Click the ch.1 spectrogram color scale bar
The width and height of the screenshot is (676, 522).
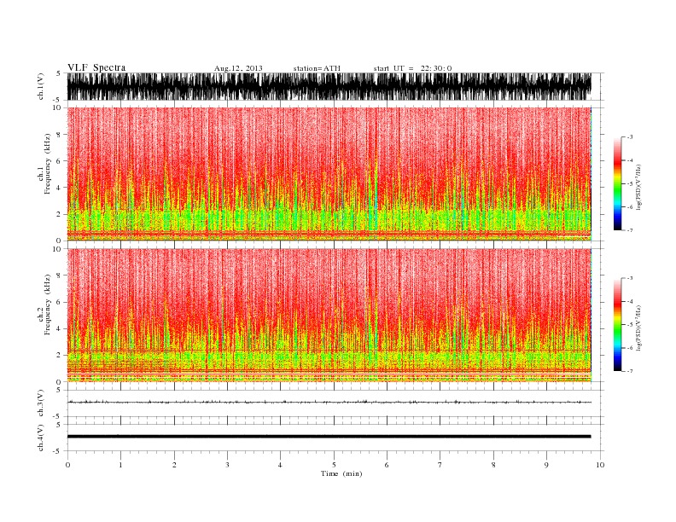tap(617, 184)
